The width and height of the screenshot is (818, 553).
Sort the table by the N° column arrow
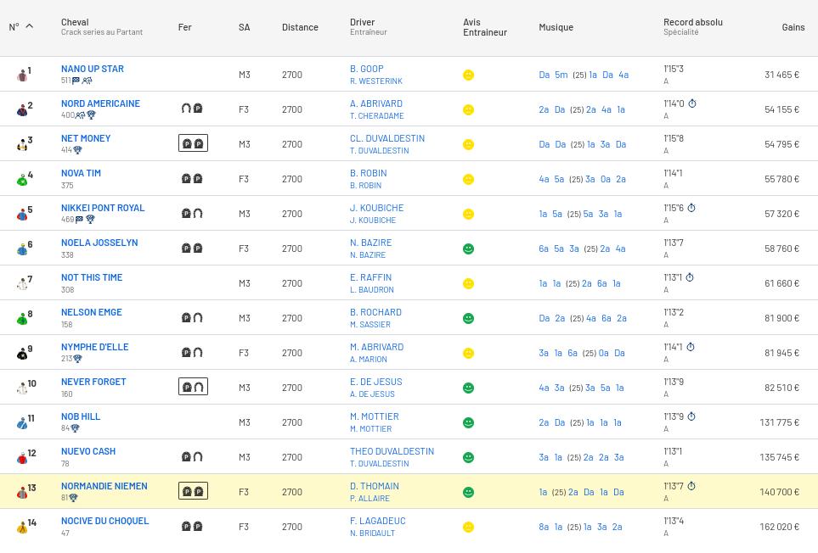click(x=29, y=26)
